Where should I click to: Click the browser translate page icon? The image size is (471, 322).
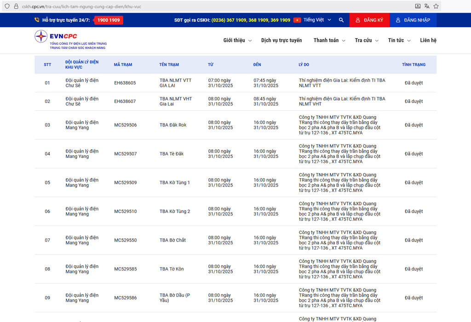427,6
